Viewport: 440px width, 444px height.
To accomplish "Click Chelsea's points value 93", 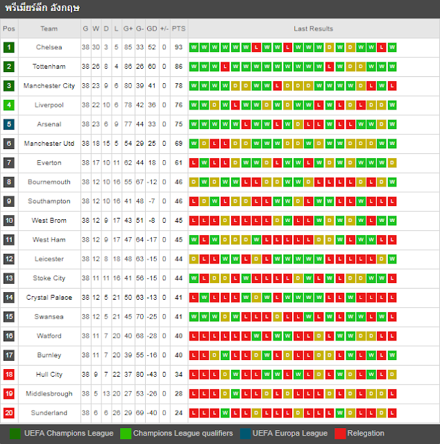I will tap(178, 47).
